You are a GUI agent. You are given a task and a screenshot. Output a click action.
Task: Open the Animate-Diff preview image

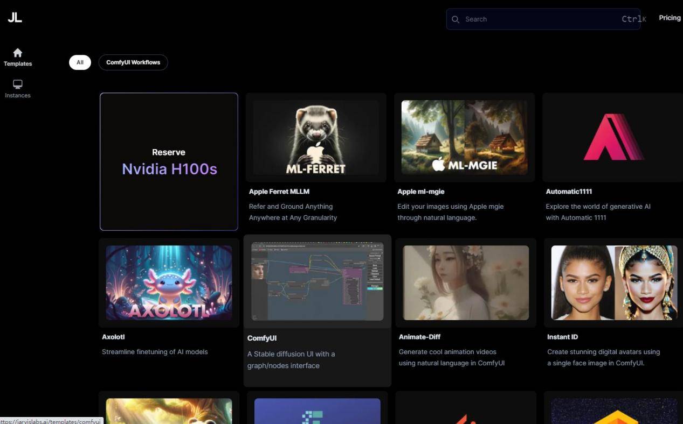[466, 282]
